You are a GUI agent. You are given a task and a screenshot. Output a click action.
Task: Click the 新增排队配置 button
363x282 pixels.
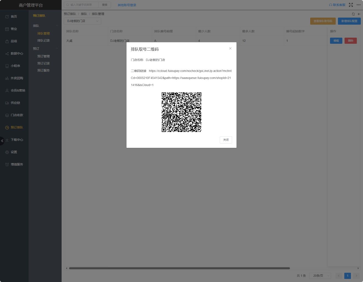click(x=349, y=21)
